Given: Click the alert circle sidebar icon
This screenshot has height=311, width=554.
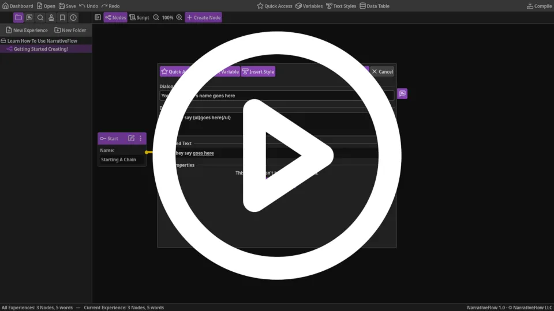Looking at the screenshot, I should pyautogui.click(x=73, y=17).
